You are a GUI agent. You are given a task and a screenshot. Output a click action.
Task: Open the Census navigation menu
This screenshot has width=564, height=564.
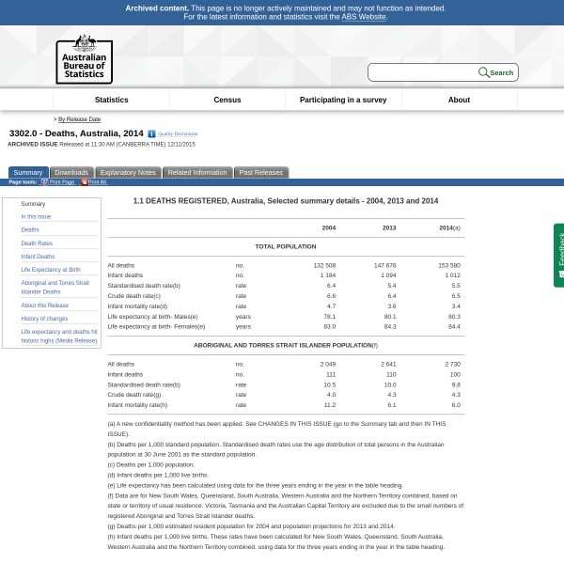(x=227, y=100)
